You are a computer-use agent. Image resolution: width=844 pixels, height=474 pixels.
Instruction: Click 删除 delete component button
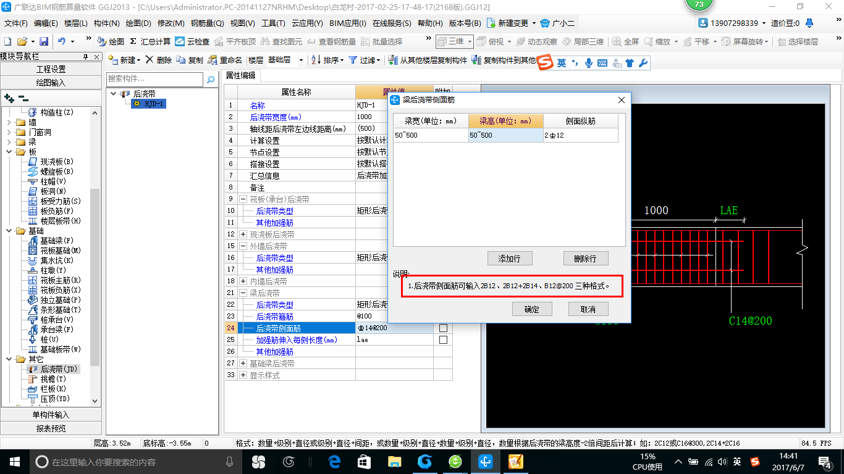coord(159,60)
